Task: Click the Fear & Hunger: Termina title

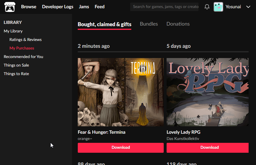Action: click(102, 132)
